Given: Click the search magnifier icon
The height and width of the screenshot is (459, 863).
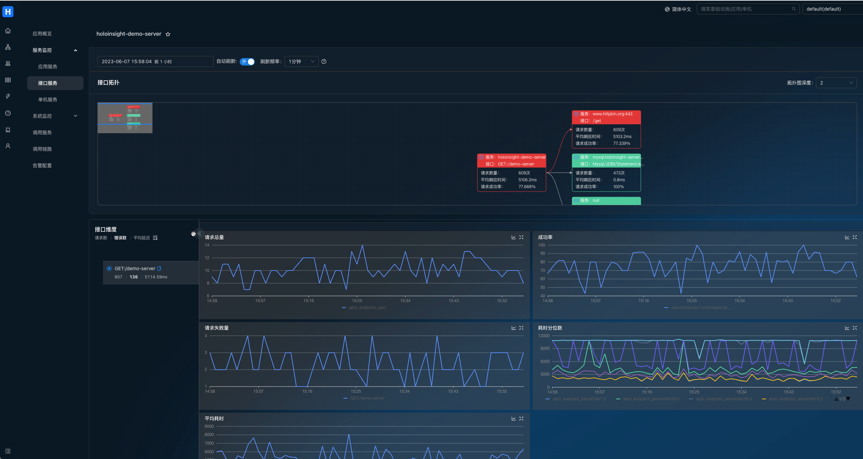Looking at the screenshot, I should [794, 9].
